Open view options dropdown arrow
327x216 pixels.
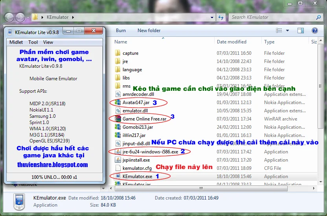coord(287,31)
